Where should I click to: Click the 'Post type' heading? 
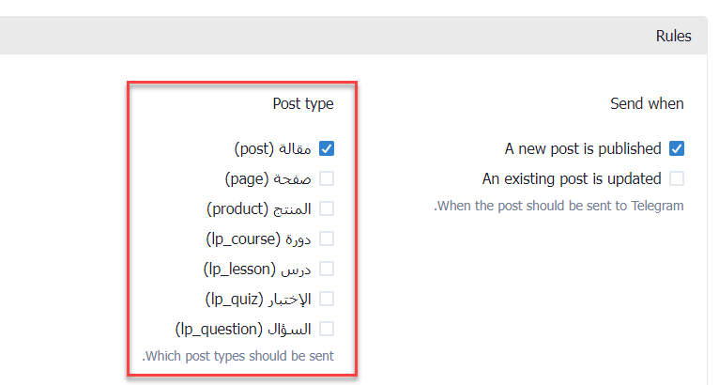pos(302,103)
